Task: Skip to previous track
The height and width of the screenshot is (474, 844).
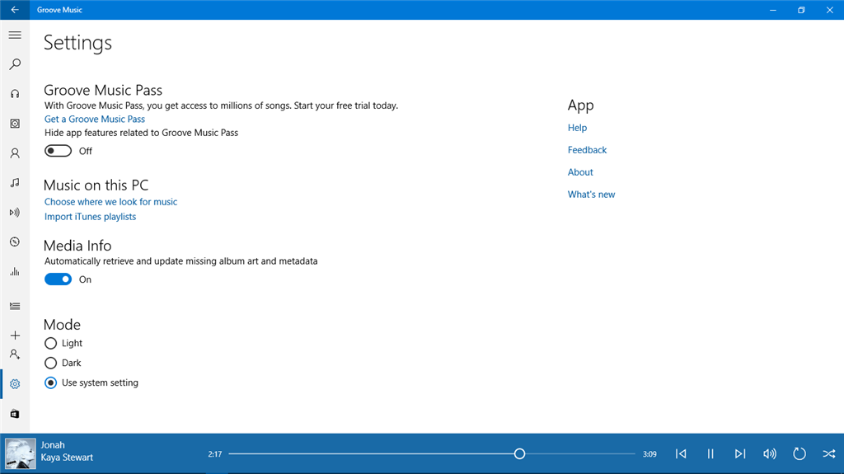Action: 681,454
